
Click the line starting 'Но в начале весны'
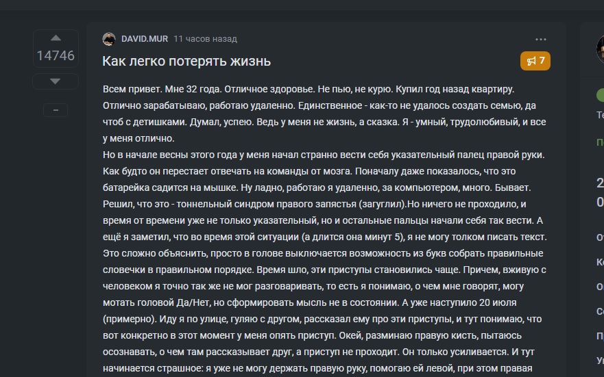pyautogui.click(x=324, y=155)
